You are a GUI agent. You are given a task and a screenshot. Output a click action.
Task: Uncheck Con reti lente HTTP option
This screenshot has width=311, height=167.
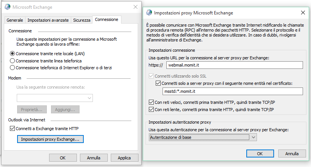click(x=152, y=110)
